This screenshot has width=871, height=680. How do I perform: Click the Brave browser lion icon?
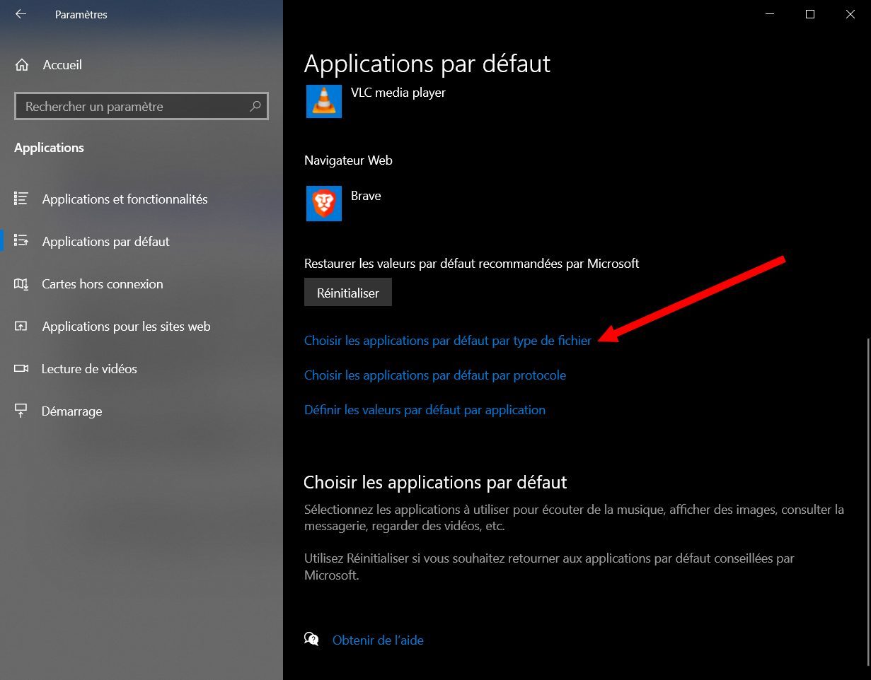coord(324,204)
